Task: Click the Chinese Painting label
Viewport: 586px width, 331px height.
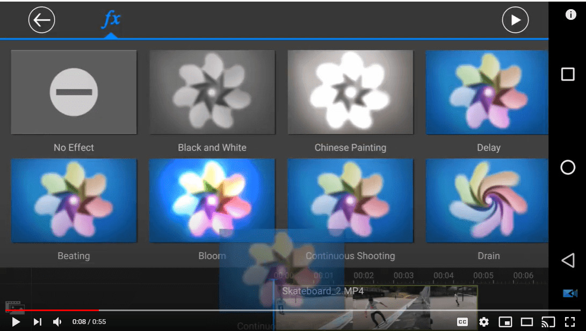Action: coord(350,147)
